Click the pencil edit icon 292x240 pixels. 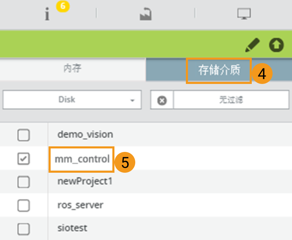[252, 45]
